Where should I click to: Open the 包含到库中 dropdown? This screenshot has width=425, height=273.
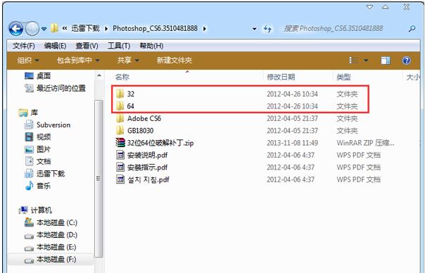click(x=78, y=61)
